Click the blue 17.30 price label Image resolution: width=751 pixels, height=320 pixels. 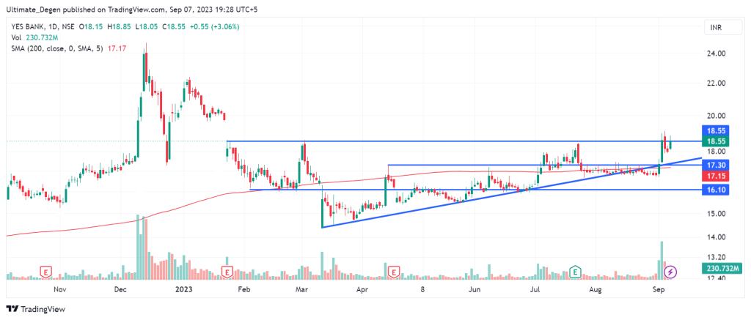(x=717, y=165)
